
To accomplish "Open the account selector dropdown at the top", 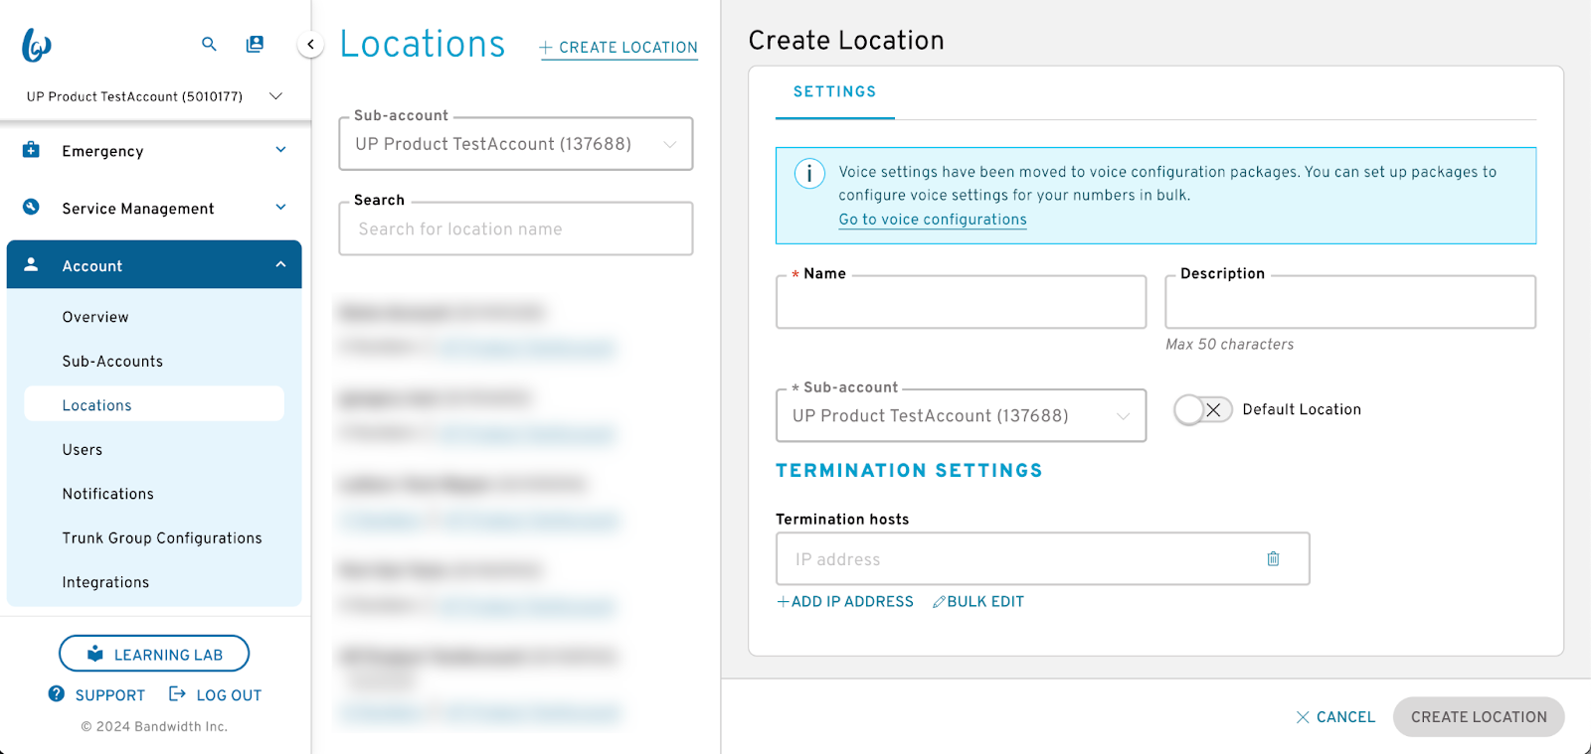I will coord(154,96).
